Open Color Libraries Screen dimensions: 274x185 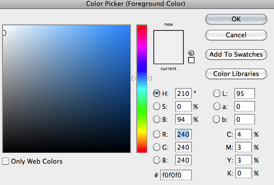coord(236,74)
